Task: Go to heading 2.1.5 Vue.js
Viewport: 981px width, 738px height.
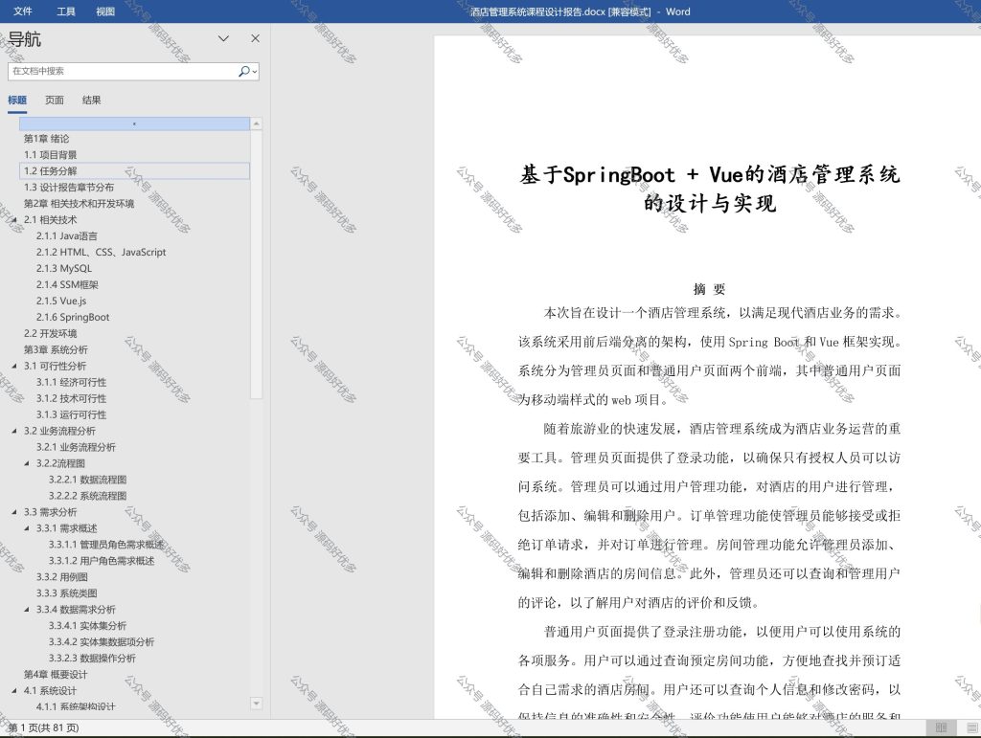Action: 61,302
